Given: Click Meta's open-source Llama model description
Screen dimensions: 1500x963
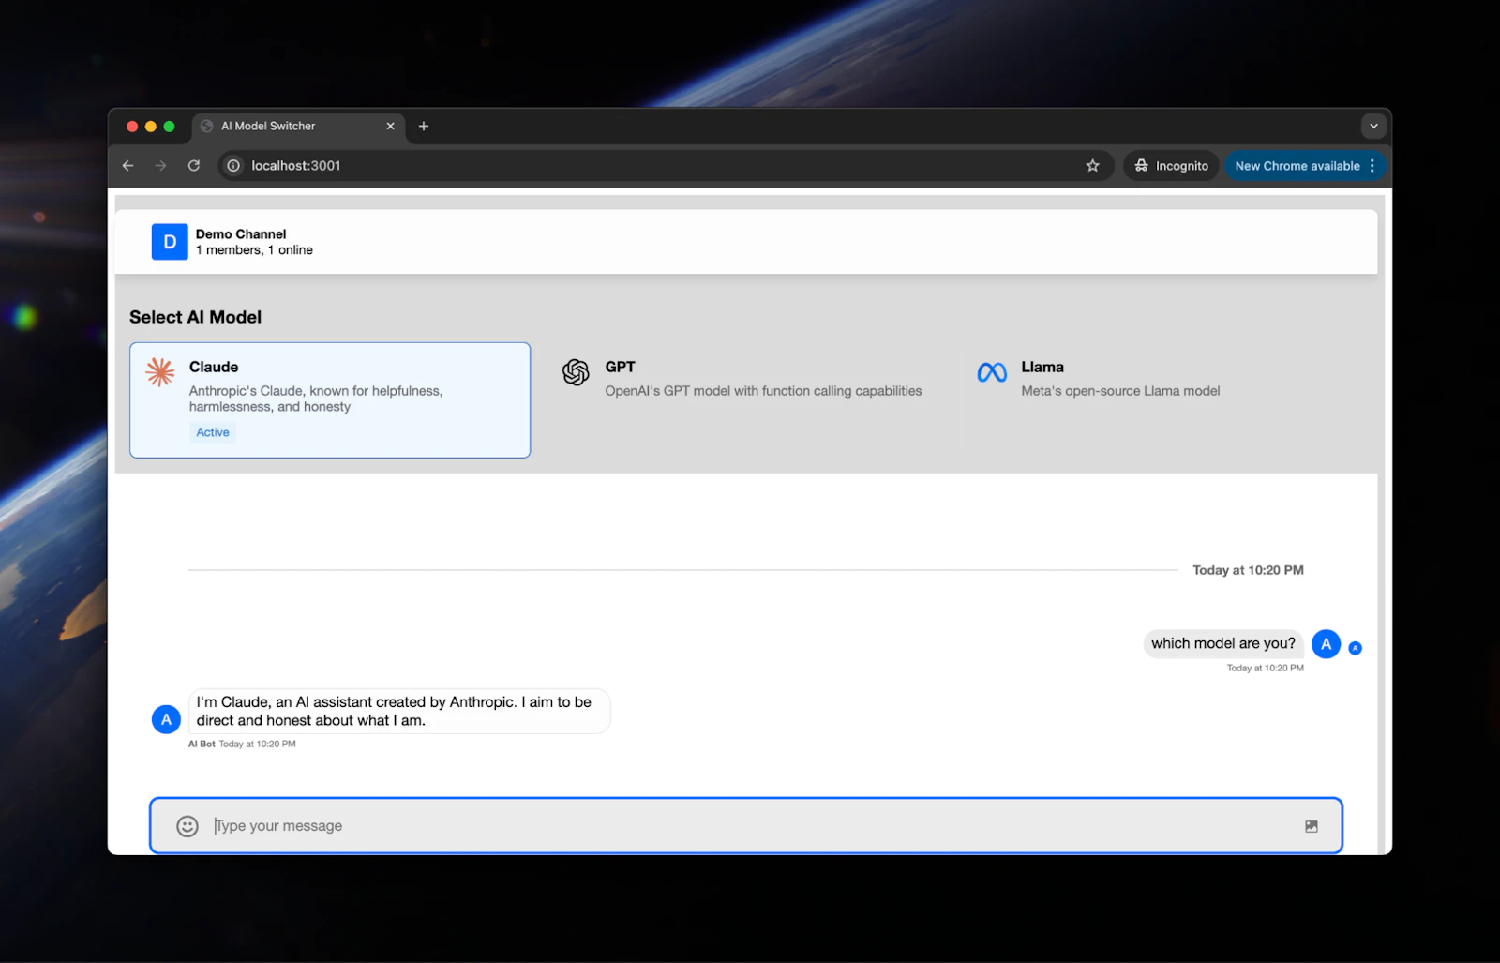Looking at the screenshot, I should (1120, 391).
